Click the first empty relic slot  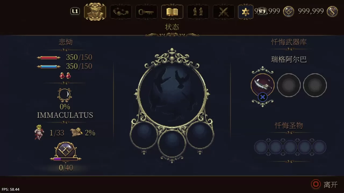tap(261, 147)
